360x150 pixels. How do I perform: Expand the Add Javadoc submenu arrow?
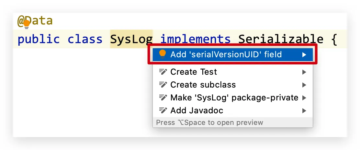[x=304, y=111]
